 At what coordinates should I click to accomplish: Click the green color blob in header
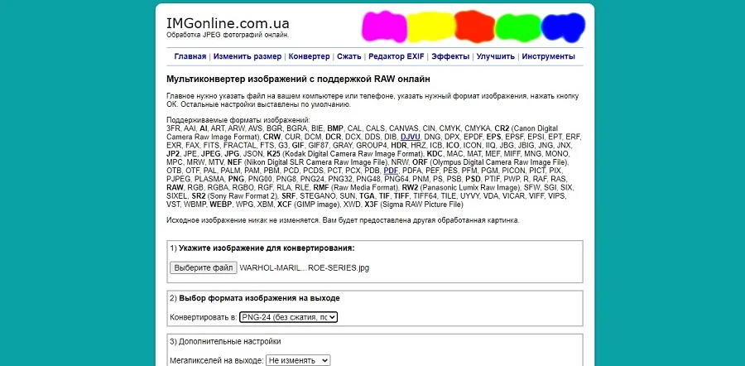coord(518,27)
